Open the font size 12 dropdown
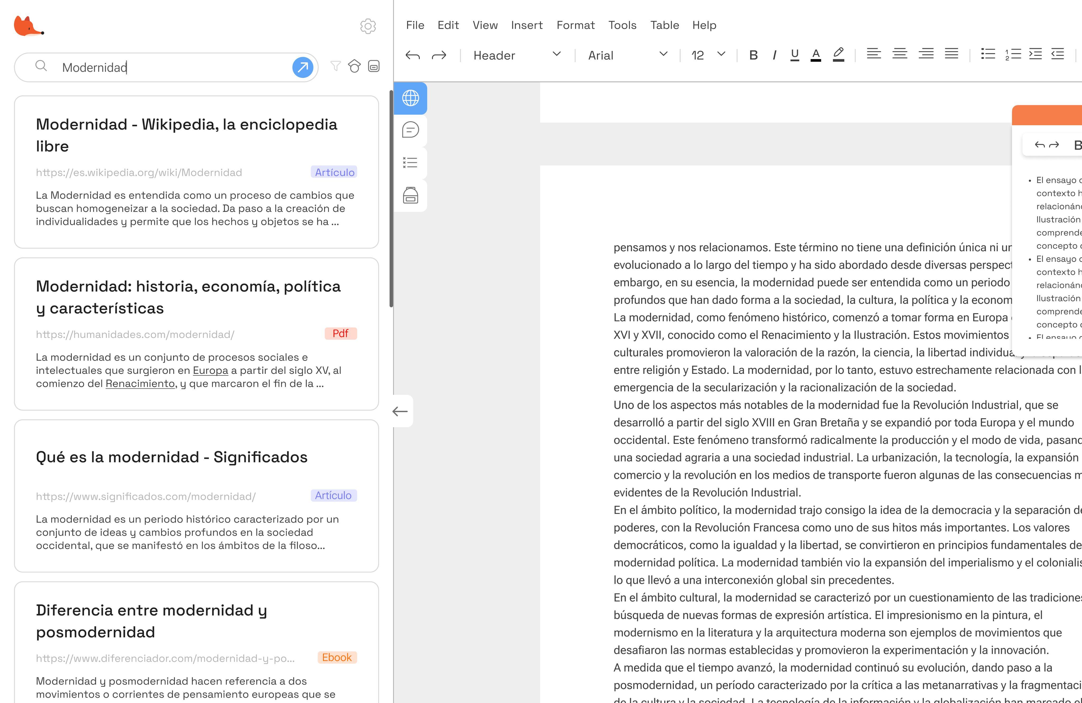The height and width of the screenshot is (703, 1082). pos(708,55)
